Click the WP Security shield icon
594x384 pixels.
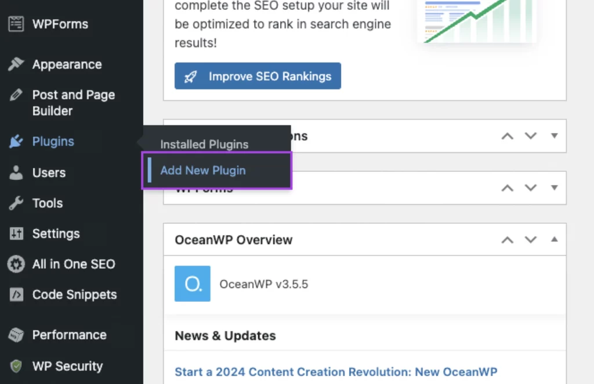[16, 366]
